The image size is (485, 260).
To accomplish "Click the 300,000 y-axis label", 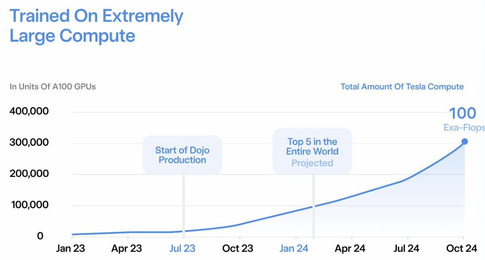I will (29, 143).
